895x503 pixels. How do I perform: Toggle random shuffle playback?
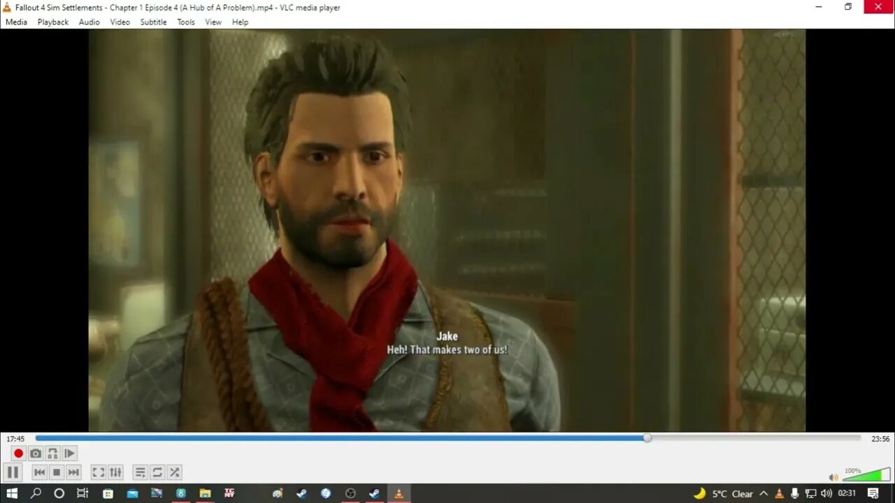click(175, 473)
